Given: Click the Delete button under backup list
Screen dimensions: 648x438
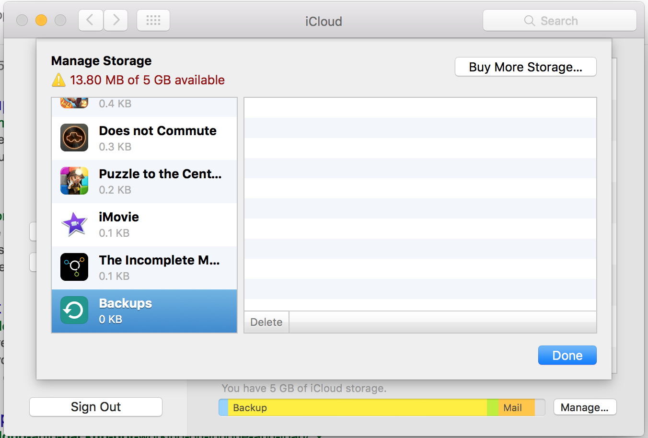Looking at the screenshot, I should tap(266, 322).
